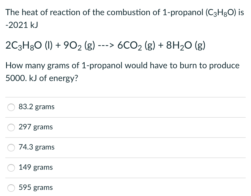Click the 149 grams answer text
The image size is (251, 196).
pos(36,167)
